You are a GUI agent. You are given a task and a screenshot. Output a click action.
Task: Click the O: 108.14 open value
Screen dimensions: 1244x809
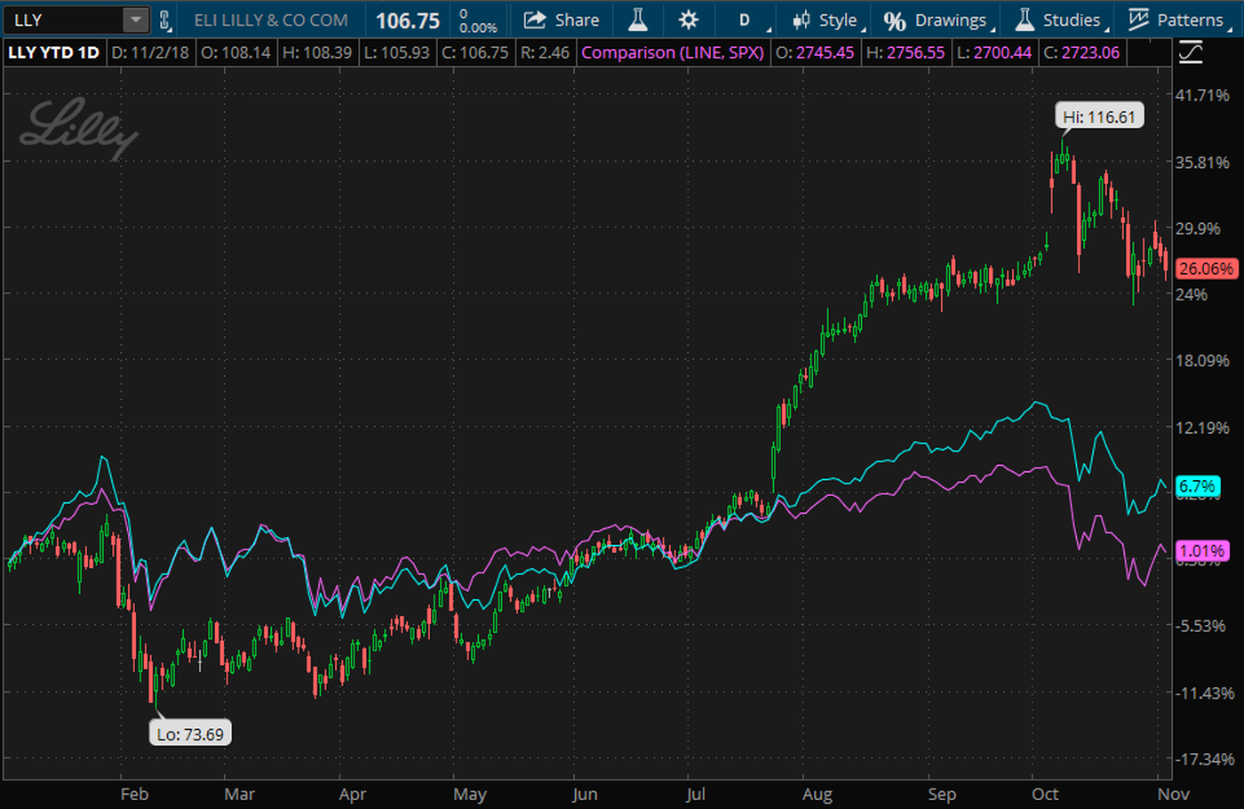235,52
